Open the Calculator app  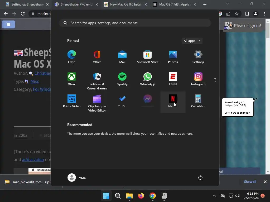[x=198, y=101]
